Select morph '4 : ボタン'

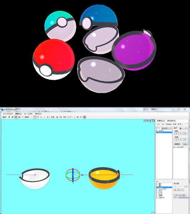(x=164, y=191)
